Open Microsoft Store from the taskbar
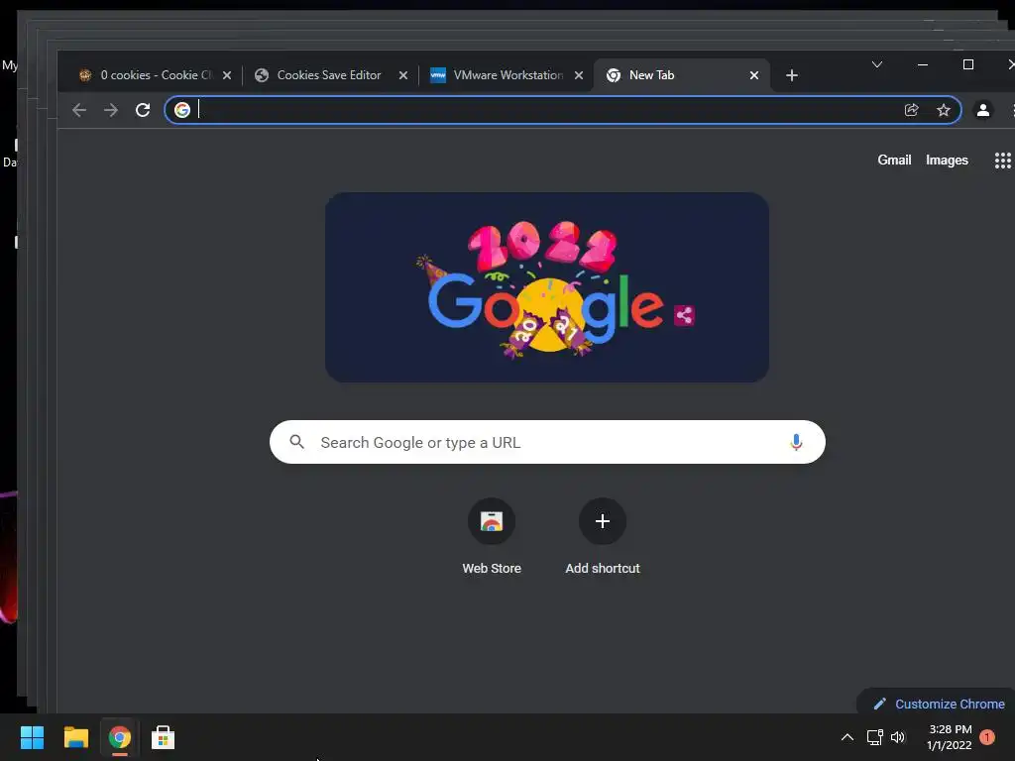The image size is (1015, 761). 164,737
